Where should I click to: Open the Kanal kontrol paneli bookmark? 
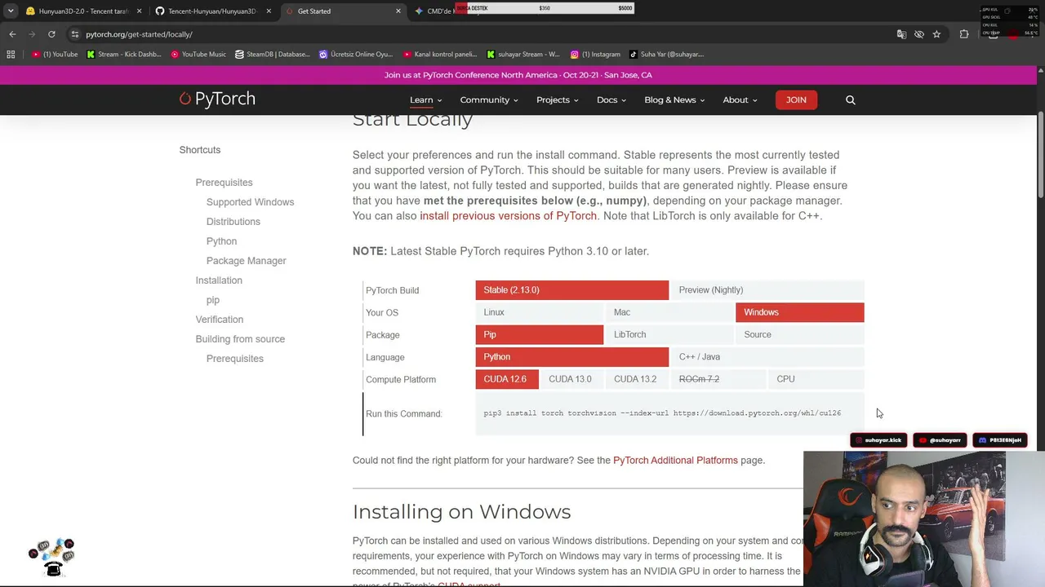click(440, 55)
